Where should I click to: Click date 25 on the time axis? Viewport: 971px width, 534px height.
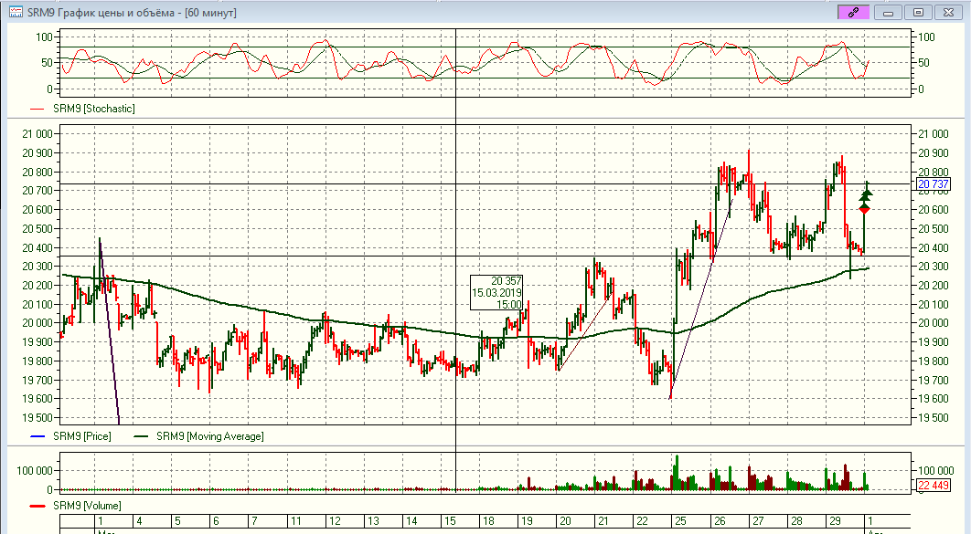pos(679,521)
